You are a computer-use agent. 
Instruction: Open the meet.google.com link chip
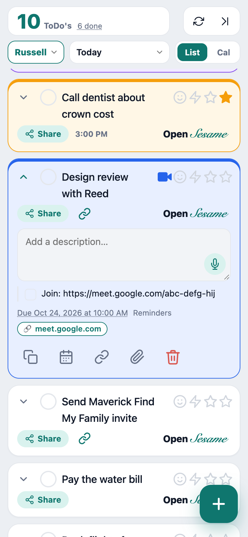[62, 329]
